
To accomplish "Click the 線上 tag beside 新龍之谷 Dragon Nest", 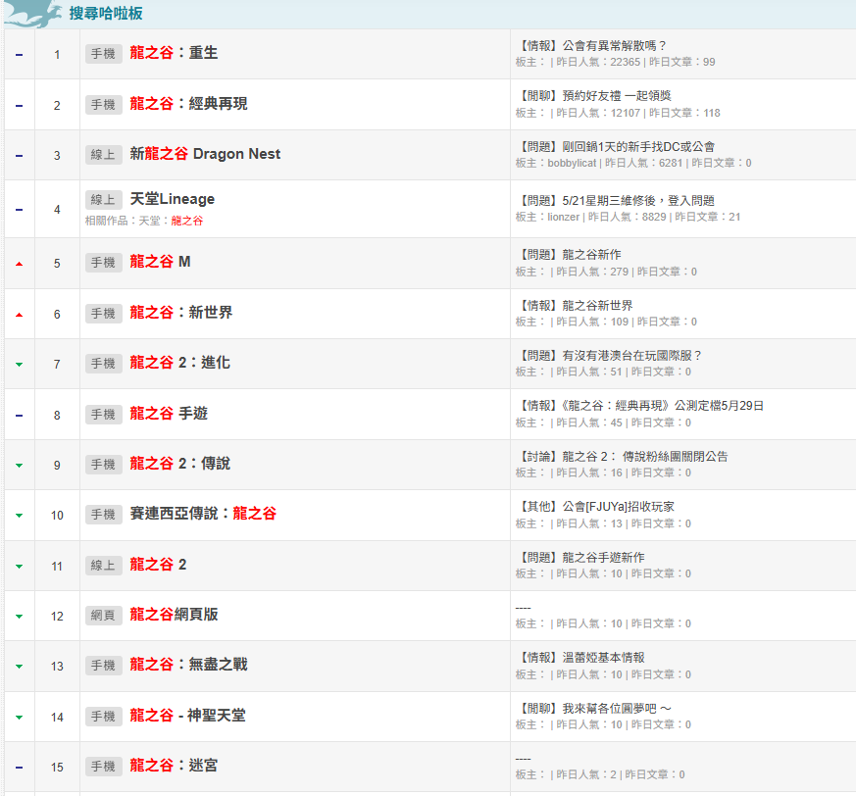I will (x=103, y=155).
